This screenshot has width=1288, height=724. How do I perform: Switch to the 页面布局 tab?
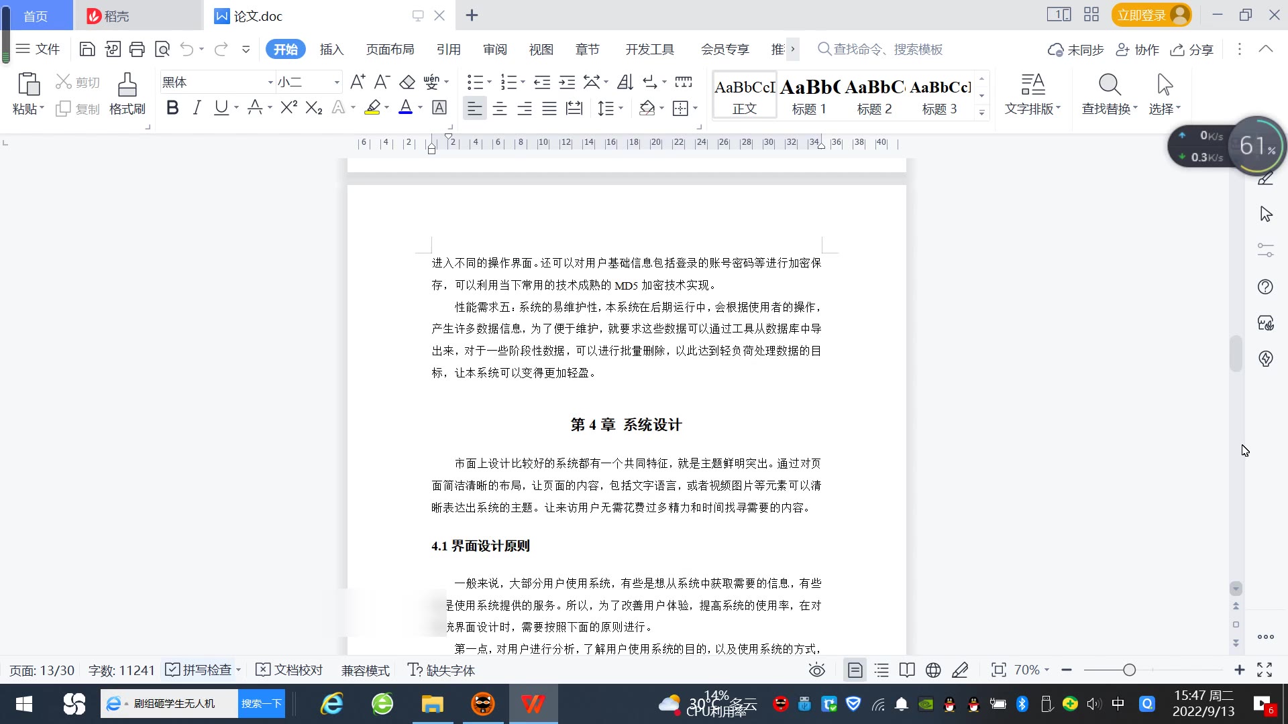coord(390,50)
